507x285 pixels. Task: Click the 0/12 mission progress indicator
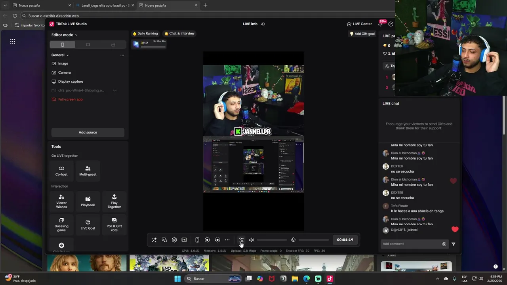(x=149, y=44)
